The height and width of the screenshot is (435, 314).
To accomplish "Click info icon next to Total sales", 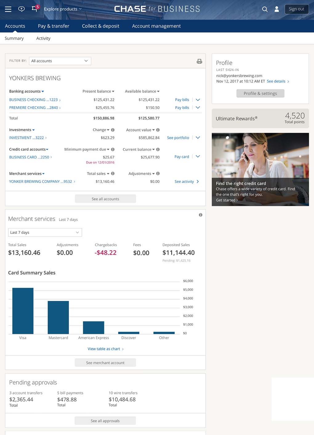I will click(113, 174).
